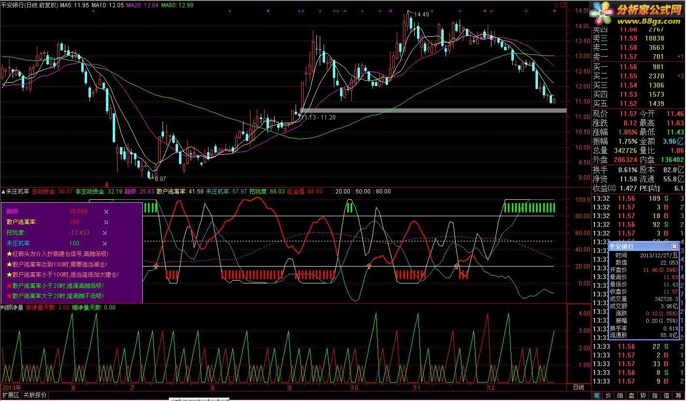The image size is (686, 401).
Task: Click the 红箭头为介入抄底建仓信号 tip line
Action: 58,253
